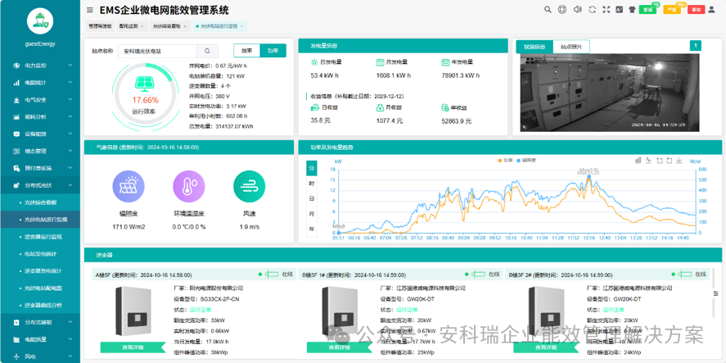Click the station name input field
The height and width of the screenshot is (363, 726).
(x=157, y=51)
